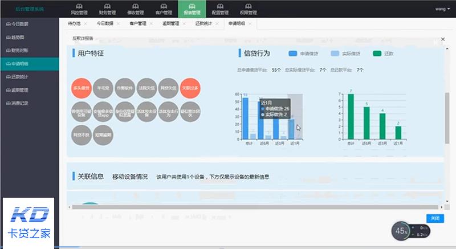Switch to the 待办池 tab
Screen dimensions: 456x249
(74, 23)
